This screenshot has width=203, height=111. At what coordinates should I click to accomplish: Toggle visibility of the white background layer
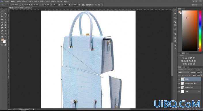tap(179, 92)
